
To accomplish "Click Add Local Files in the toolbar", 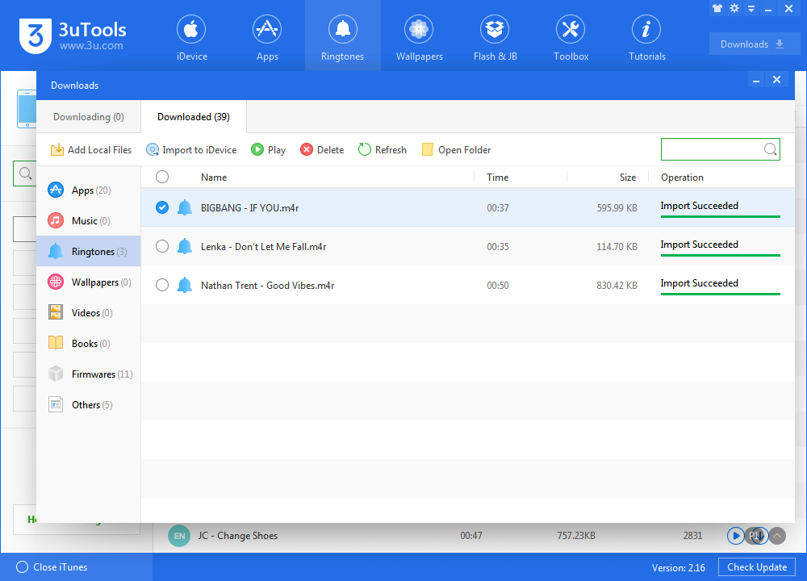I will tap(91, 150).
